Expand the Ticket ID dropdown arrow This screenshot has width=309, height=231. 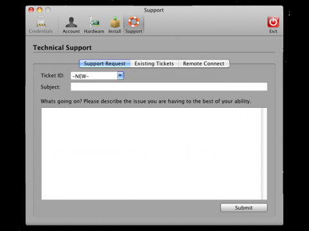pos(120,76)
